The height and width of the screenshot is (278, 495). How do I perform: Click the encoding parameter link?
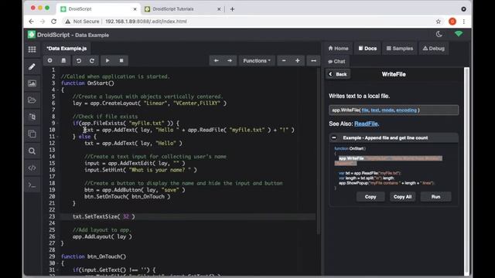(x=406, y=110)
